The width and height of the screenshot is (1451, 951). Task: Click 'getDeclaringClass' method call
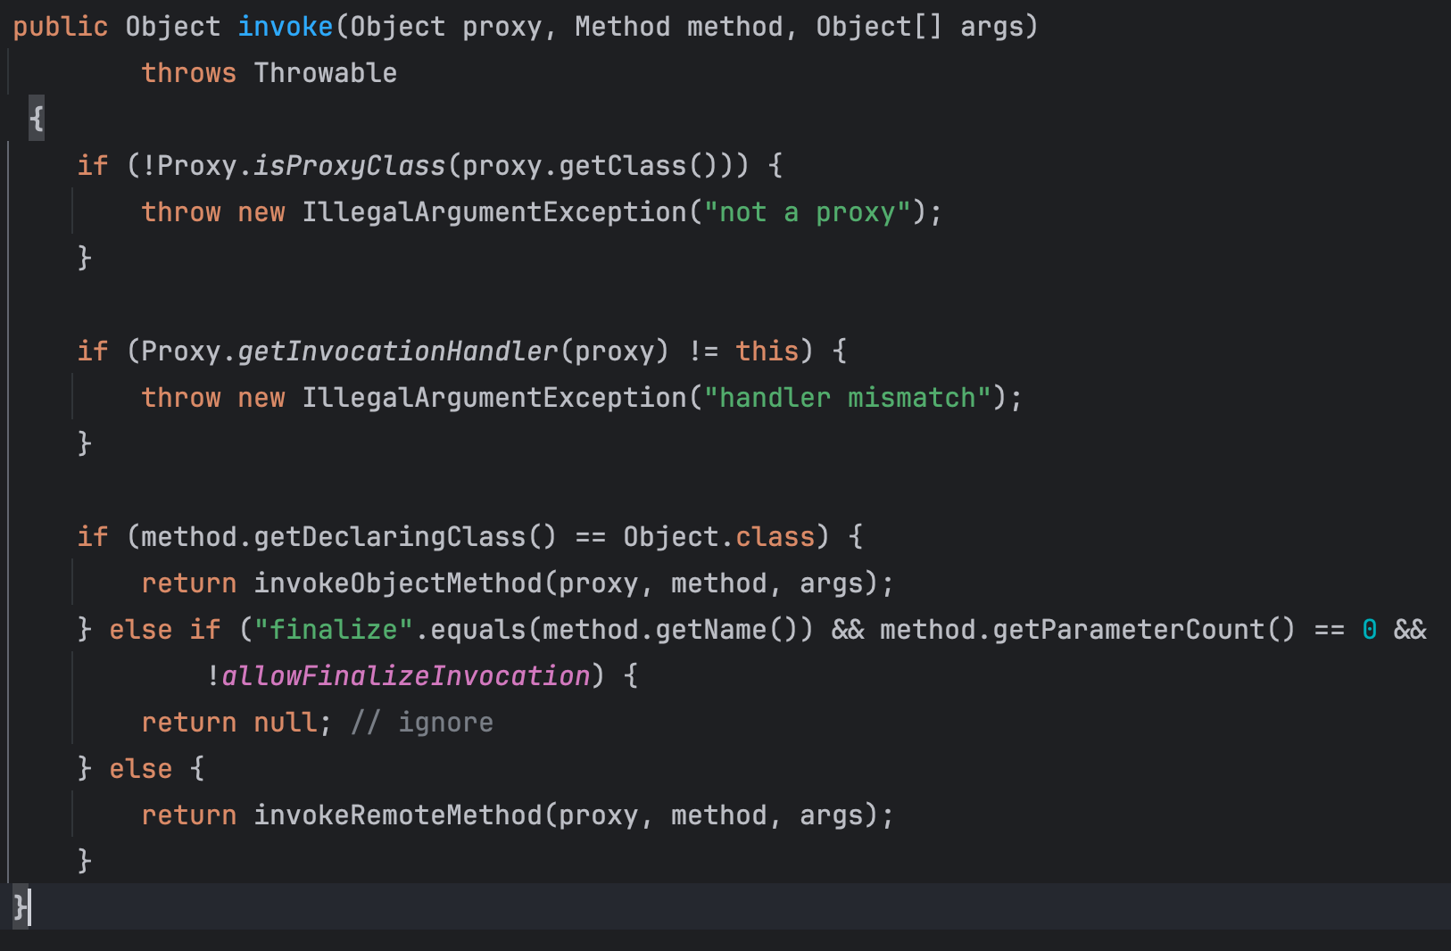(x=390, y=537)
